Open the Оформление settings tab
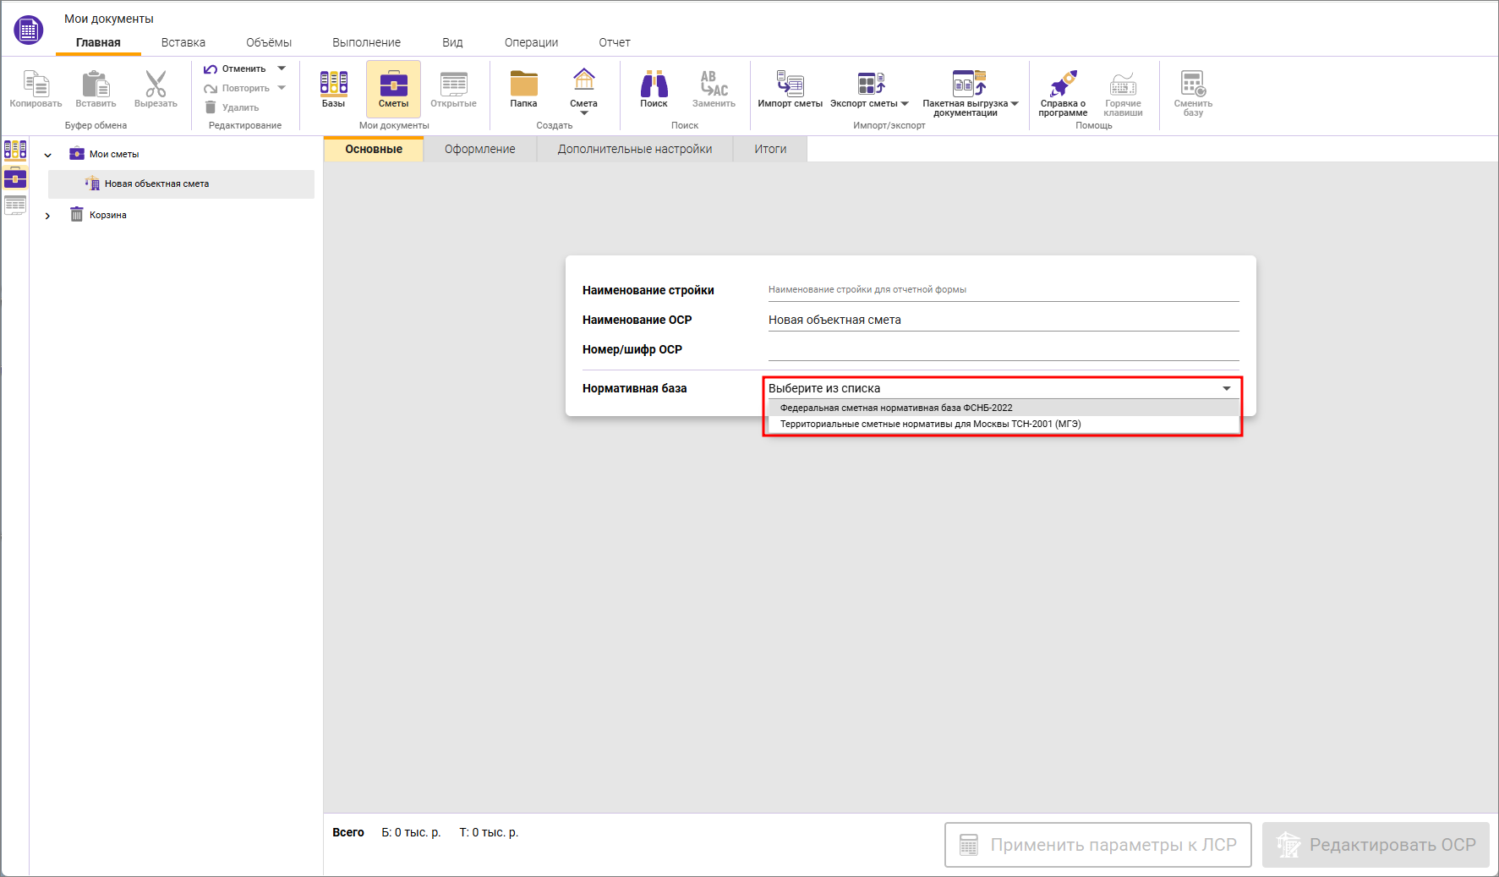 479,149
